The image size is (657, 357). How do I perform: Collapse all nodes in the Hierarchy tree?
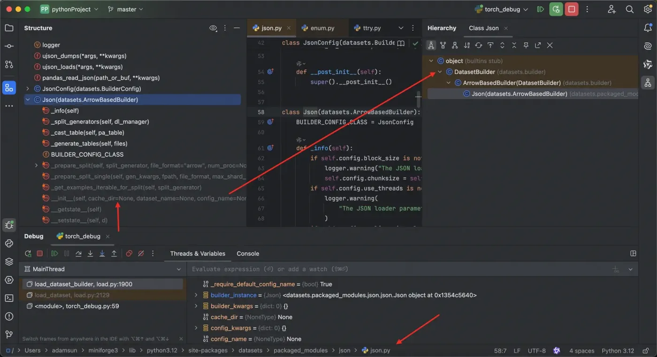pos(514,45)
